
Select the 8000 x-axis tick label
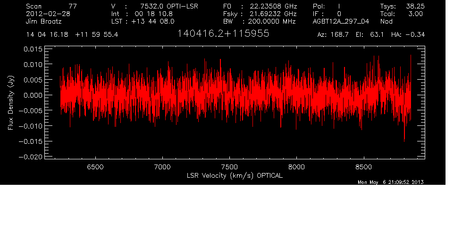click(296, 167)
